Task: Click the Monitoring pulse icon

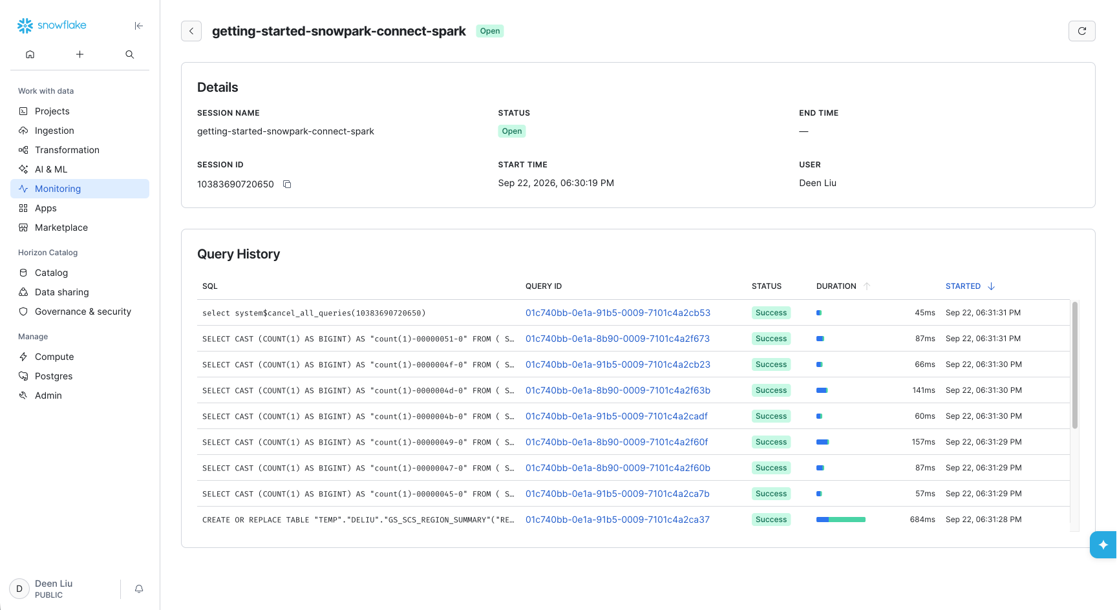Action: pyautogui.click(x=23, y=189)
